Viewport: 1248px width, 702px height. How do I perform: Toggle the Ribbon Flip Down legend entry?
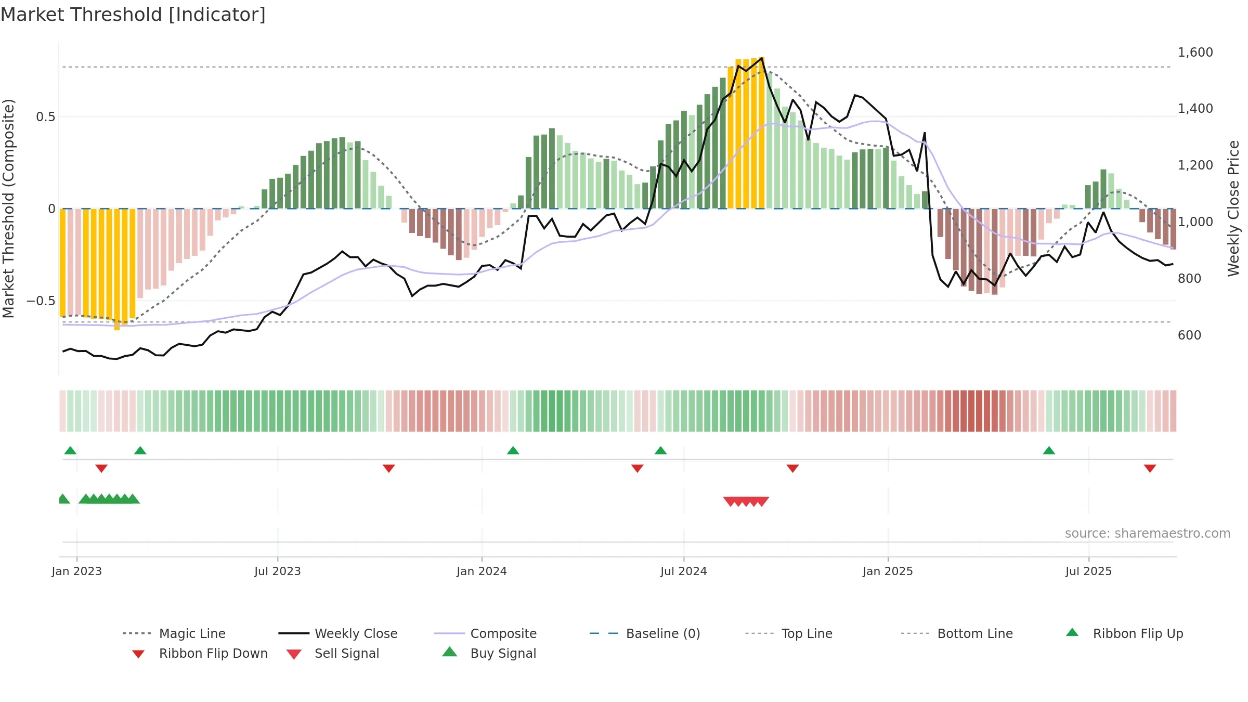click(199, 653)
